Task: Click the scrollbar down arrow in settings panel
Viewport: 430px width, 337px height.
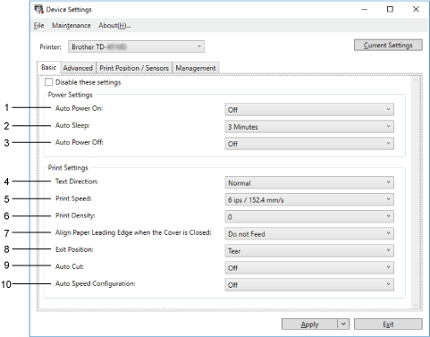Action: pos(416,305)
